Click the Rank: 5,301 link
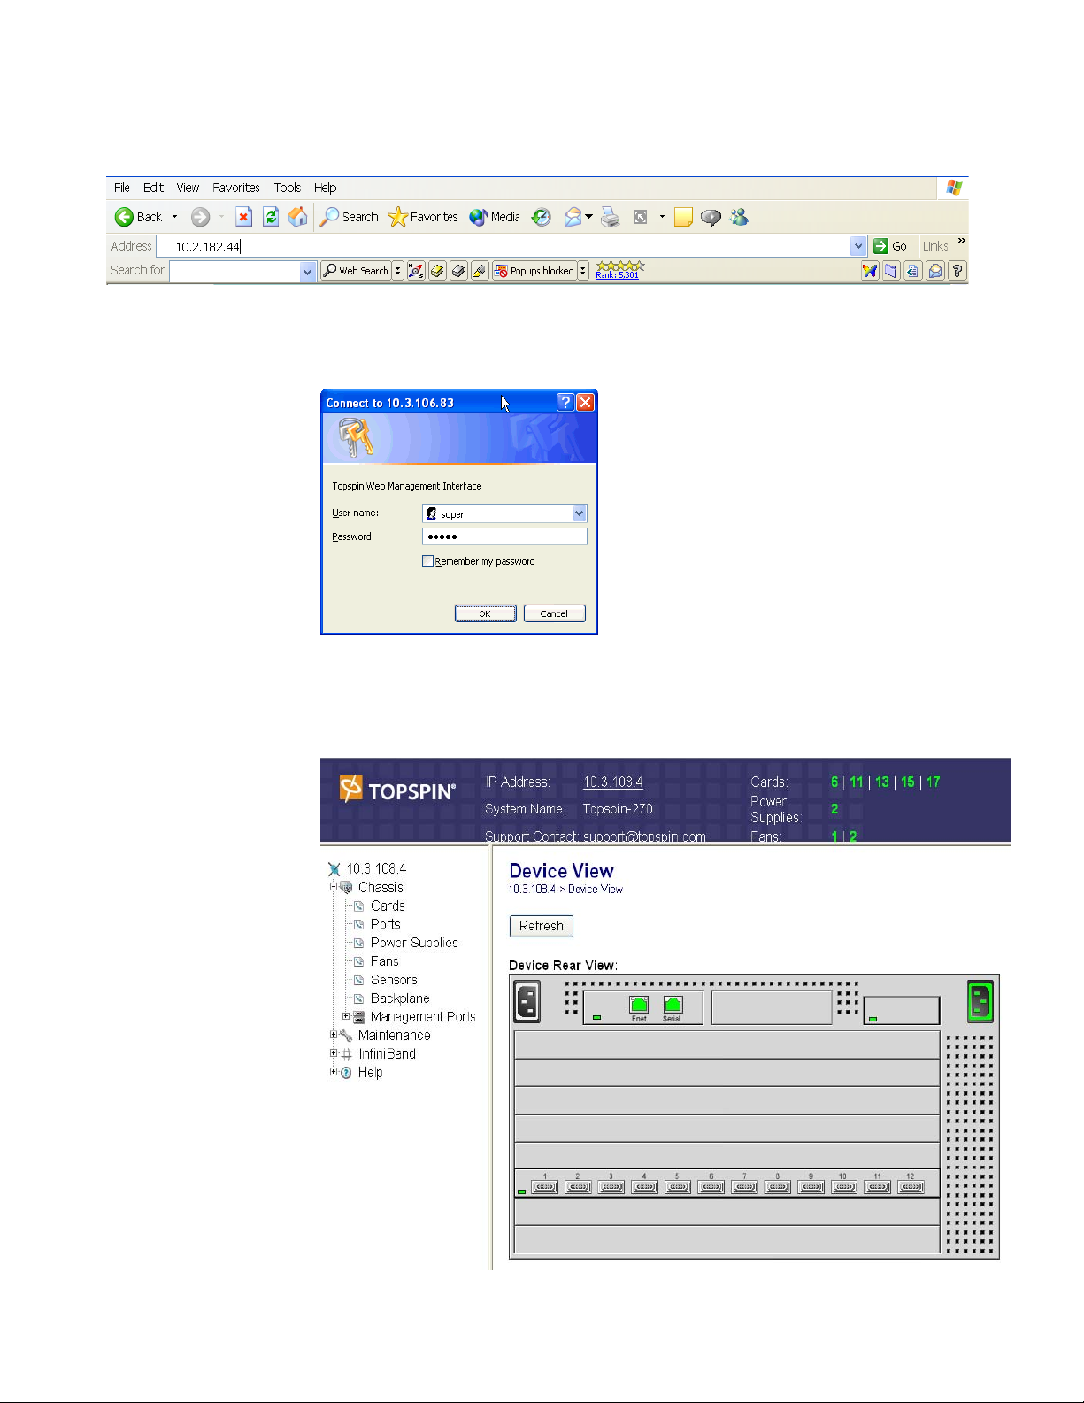The height and width of the screenshot is (1403, 1084). click(x=617, y=275)
